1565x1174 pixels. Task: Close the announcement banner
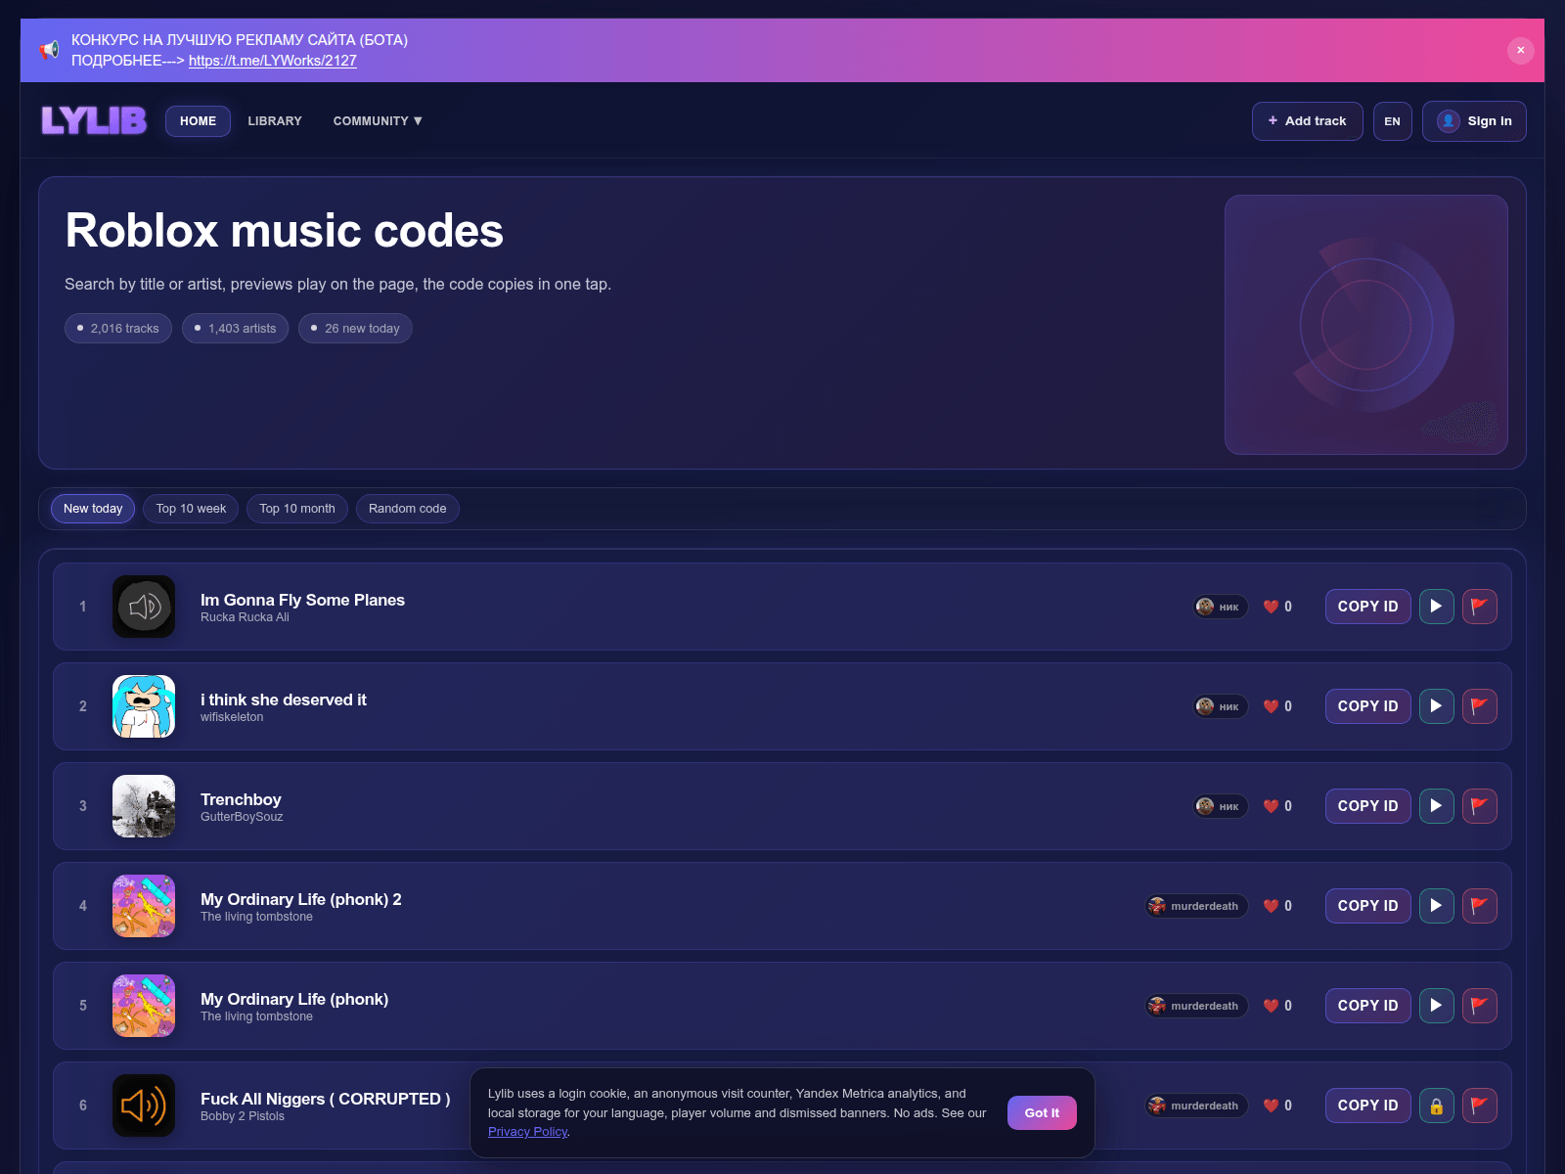[1520, 50]
